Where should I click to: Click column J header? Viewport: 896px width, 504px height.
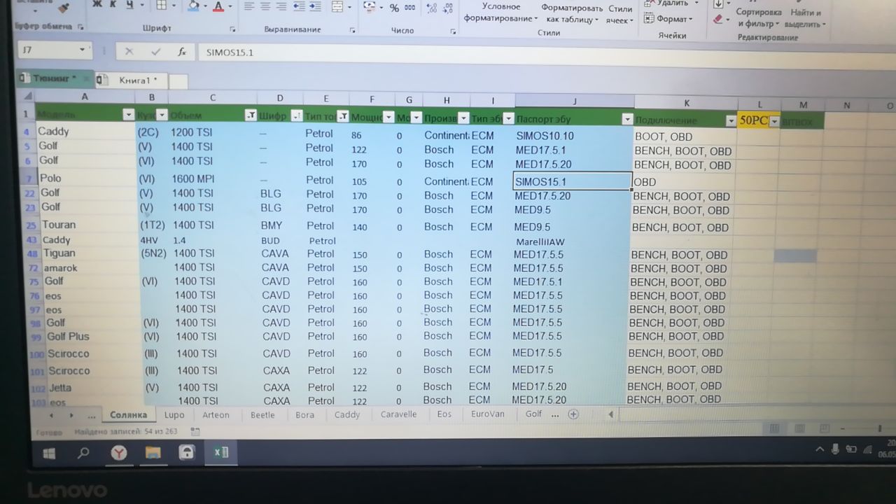click(574, 102)
